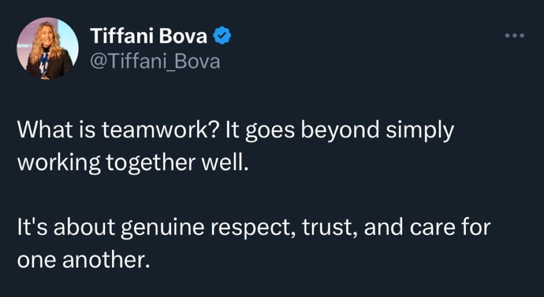The height and width of the screenshot is (297, 544).
Task: Click the word 'about' in the second paragraph
Action: [84, 228]
